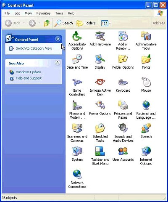Open the Windows Update link
The image size is (168, 202).
coord(29,72)
